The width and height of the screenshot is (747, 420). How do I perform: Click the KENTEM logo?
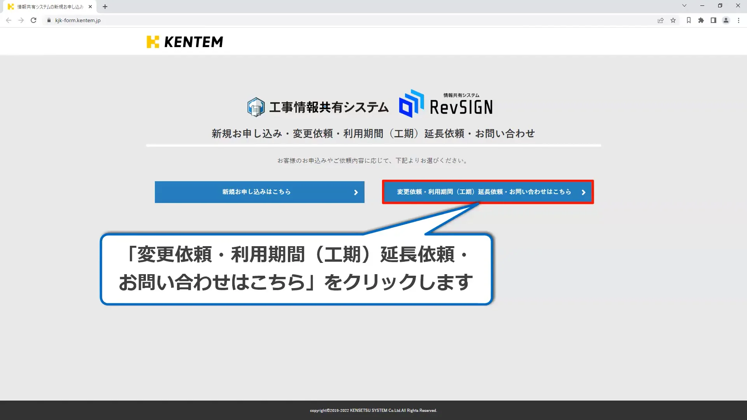(x=185, y=41)
